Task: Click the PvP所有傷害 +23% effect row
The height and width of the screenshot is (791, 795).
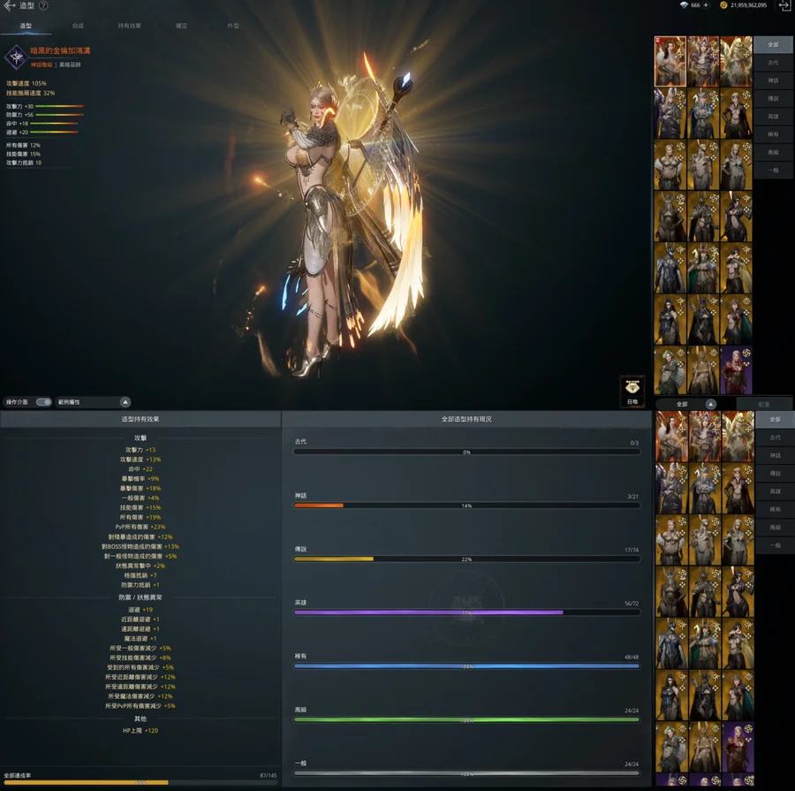Action: coord(140,527)
